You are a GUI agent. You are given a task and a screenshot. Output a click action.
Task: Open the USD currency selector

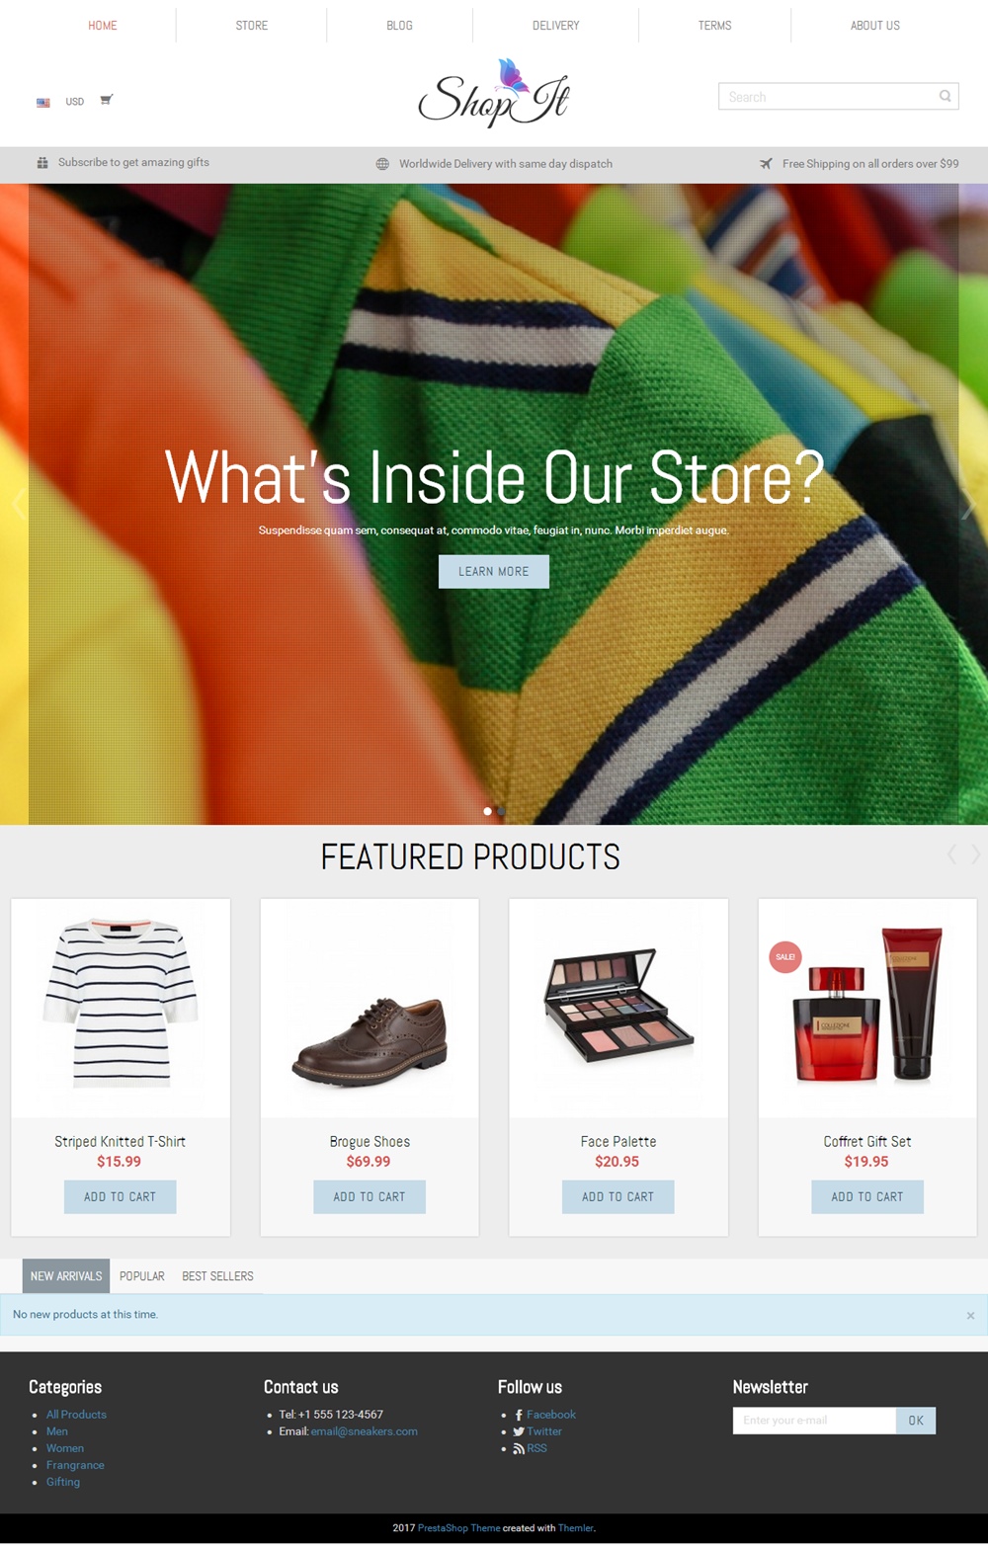[75, 102]
